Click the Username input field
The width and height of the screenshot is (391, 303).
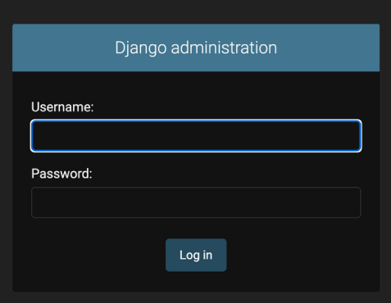196,136
